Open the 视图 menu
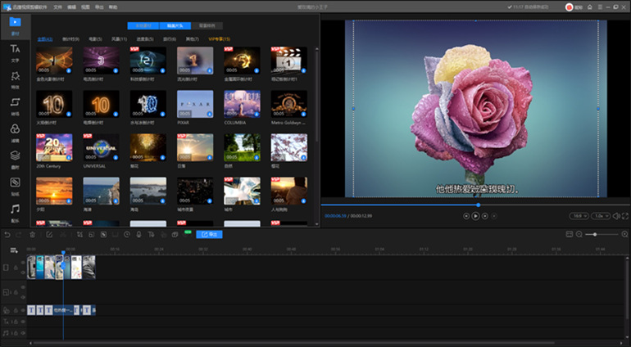Image resolution: width=631 pixels, height=347 pixels. click(x=85, y=7)
